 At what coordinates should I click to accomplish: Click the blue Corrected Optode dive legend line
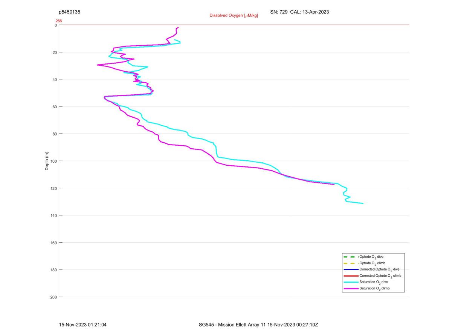(x=351, y=269)
